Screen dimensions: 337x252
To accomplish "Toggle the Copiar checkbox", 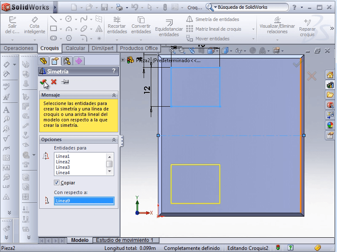I will click(x=57, y=183).
